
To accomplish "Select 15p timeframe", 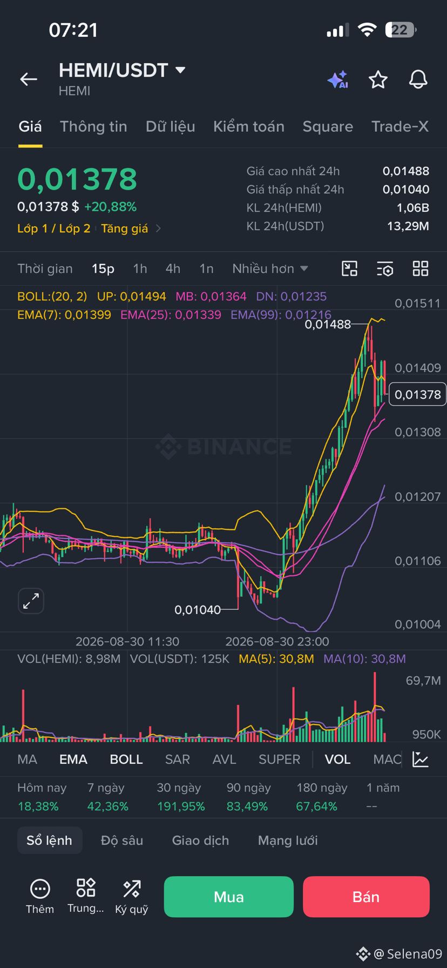I will click(103, 268).
